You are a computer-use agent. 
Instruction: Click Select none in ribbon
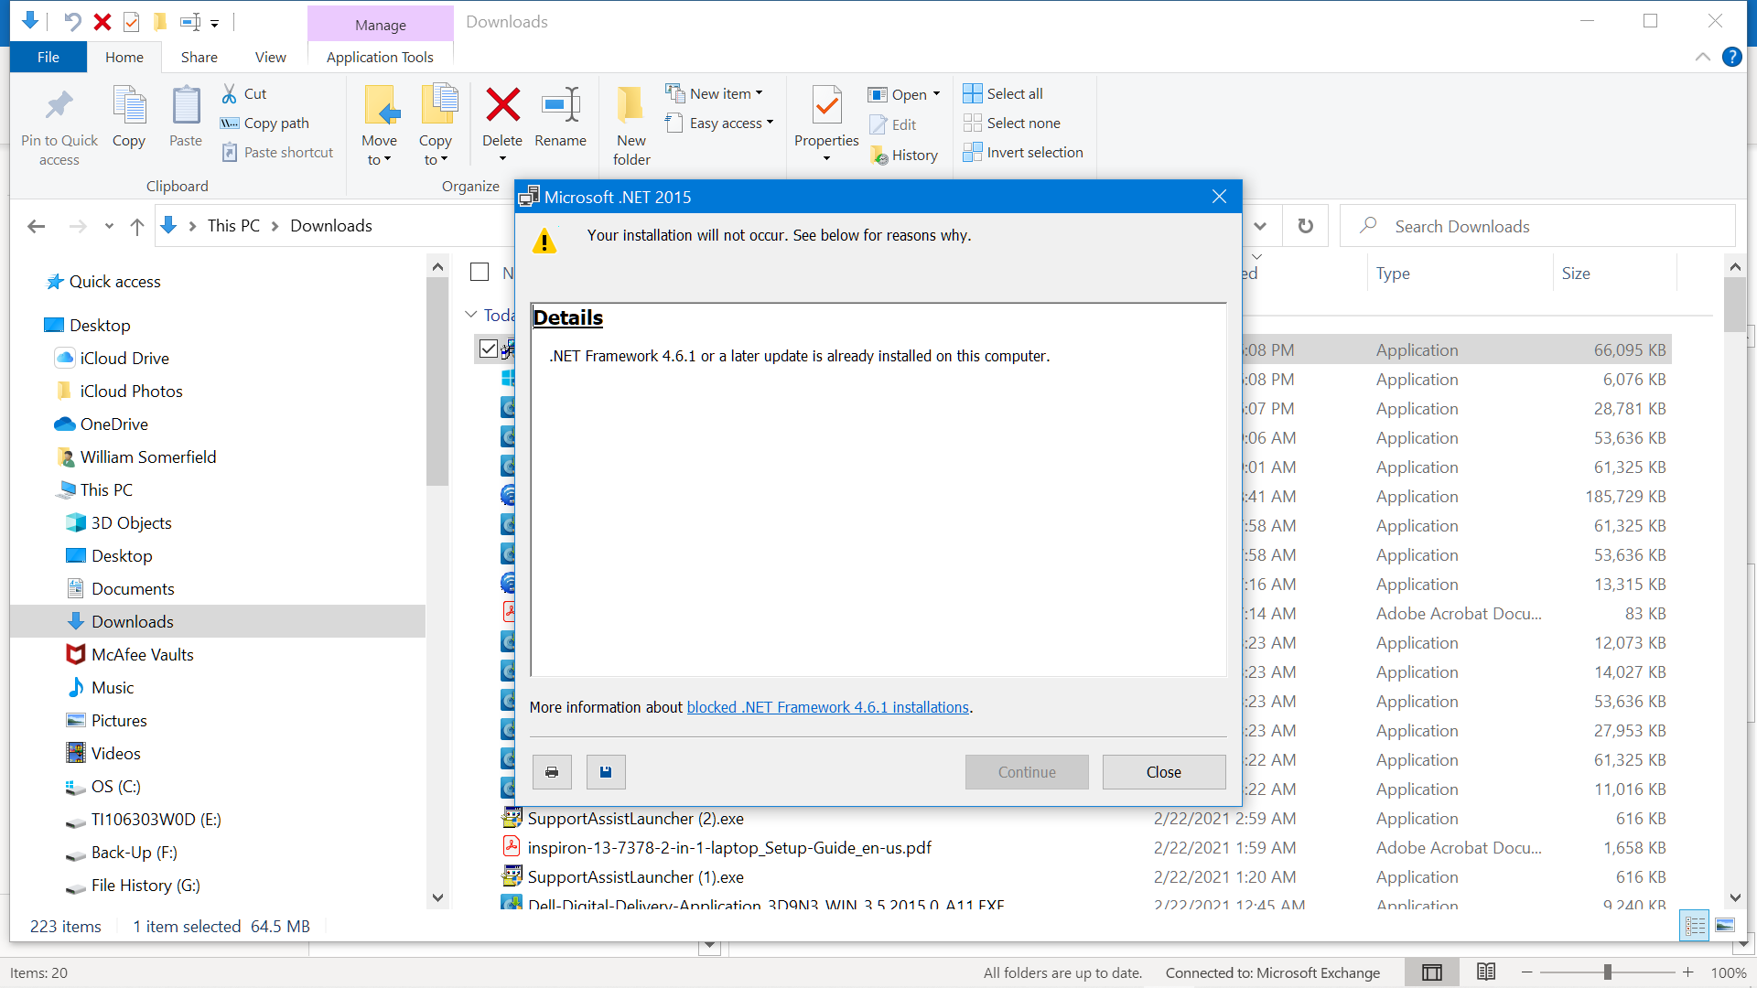[x=1012, y=123]
